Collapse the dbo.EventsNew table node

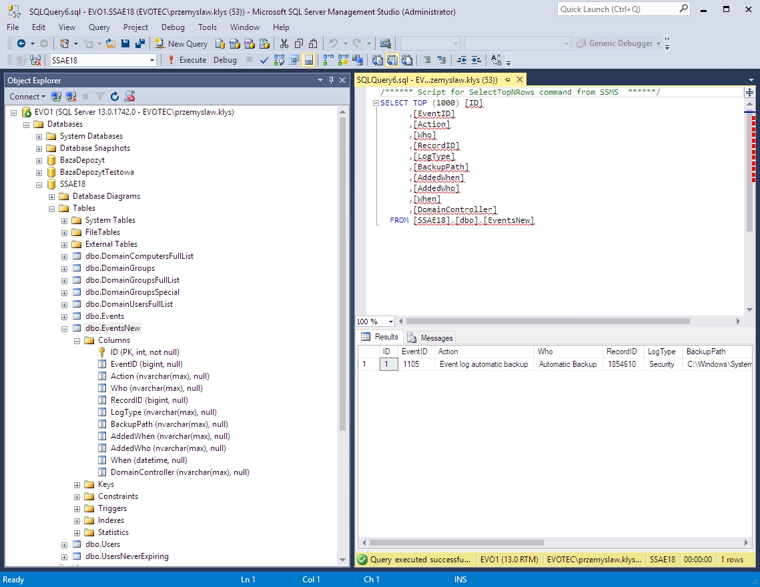(64, 328)
